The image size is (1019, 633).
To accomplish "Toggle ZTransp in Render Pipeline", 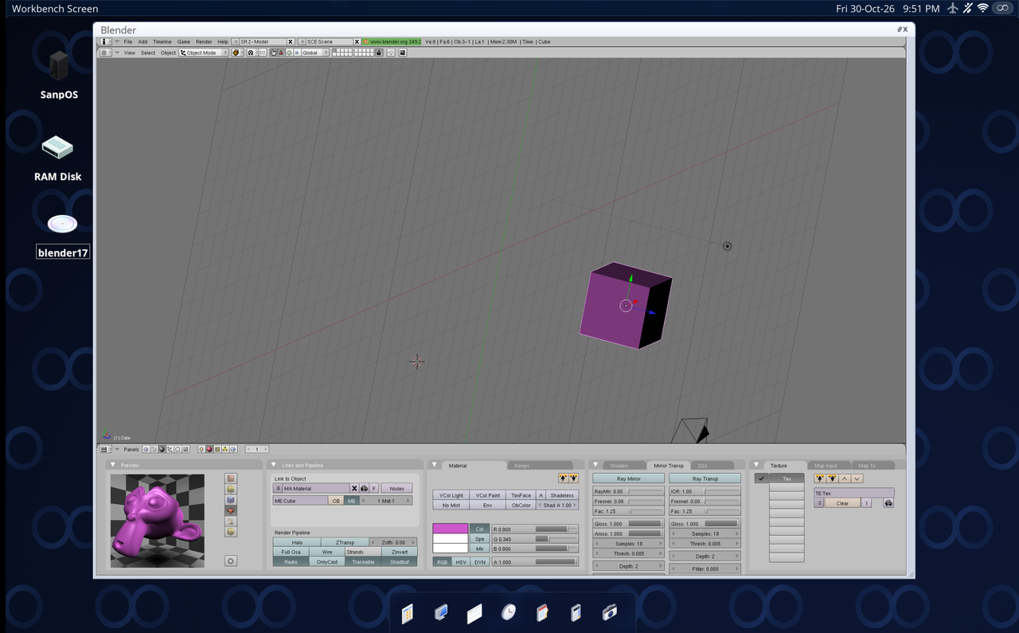I will (346, 542).
